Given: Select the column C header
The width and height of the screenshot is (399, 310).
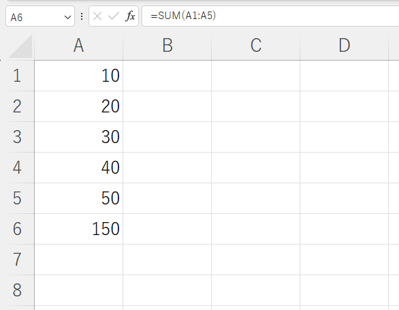Looking at the screenshot, I should 256,46.
